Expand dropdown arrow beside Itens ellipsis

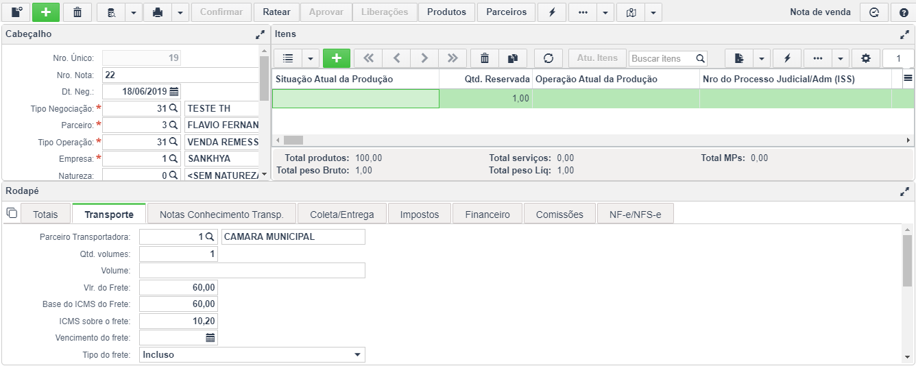point(841,58)
